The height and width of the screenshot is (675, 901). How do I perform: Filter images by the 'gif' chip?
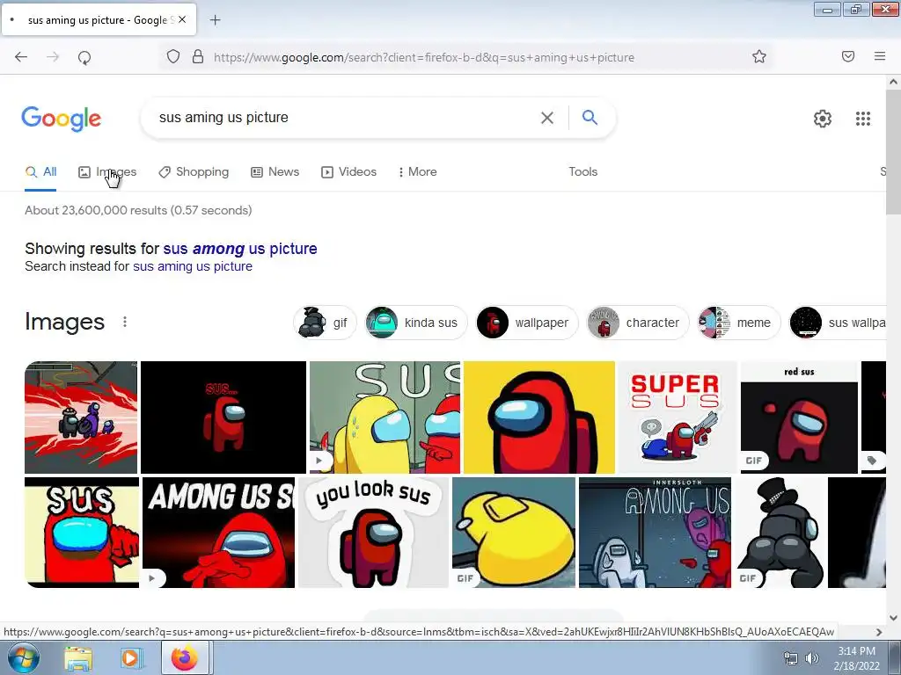coord(325,323)
